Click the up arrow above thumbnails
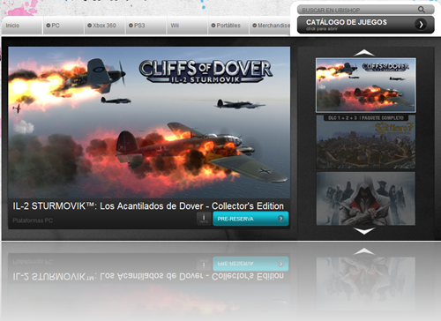This screenshot has height=321, width=441. point(364,53)
